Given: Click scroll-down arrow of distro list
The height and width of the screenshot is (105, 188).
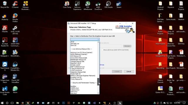Looking at the screenshot, I should point(98,93).
